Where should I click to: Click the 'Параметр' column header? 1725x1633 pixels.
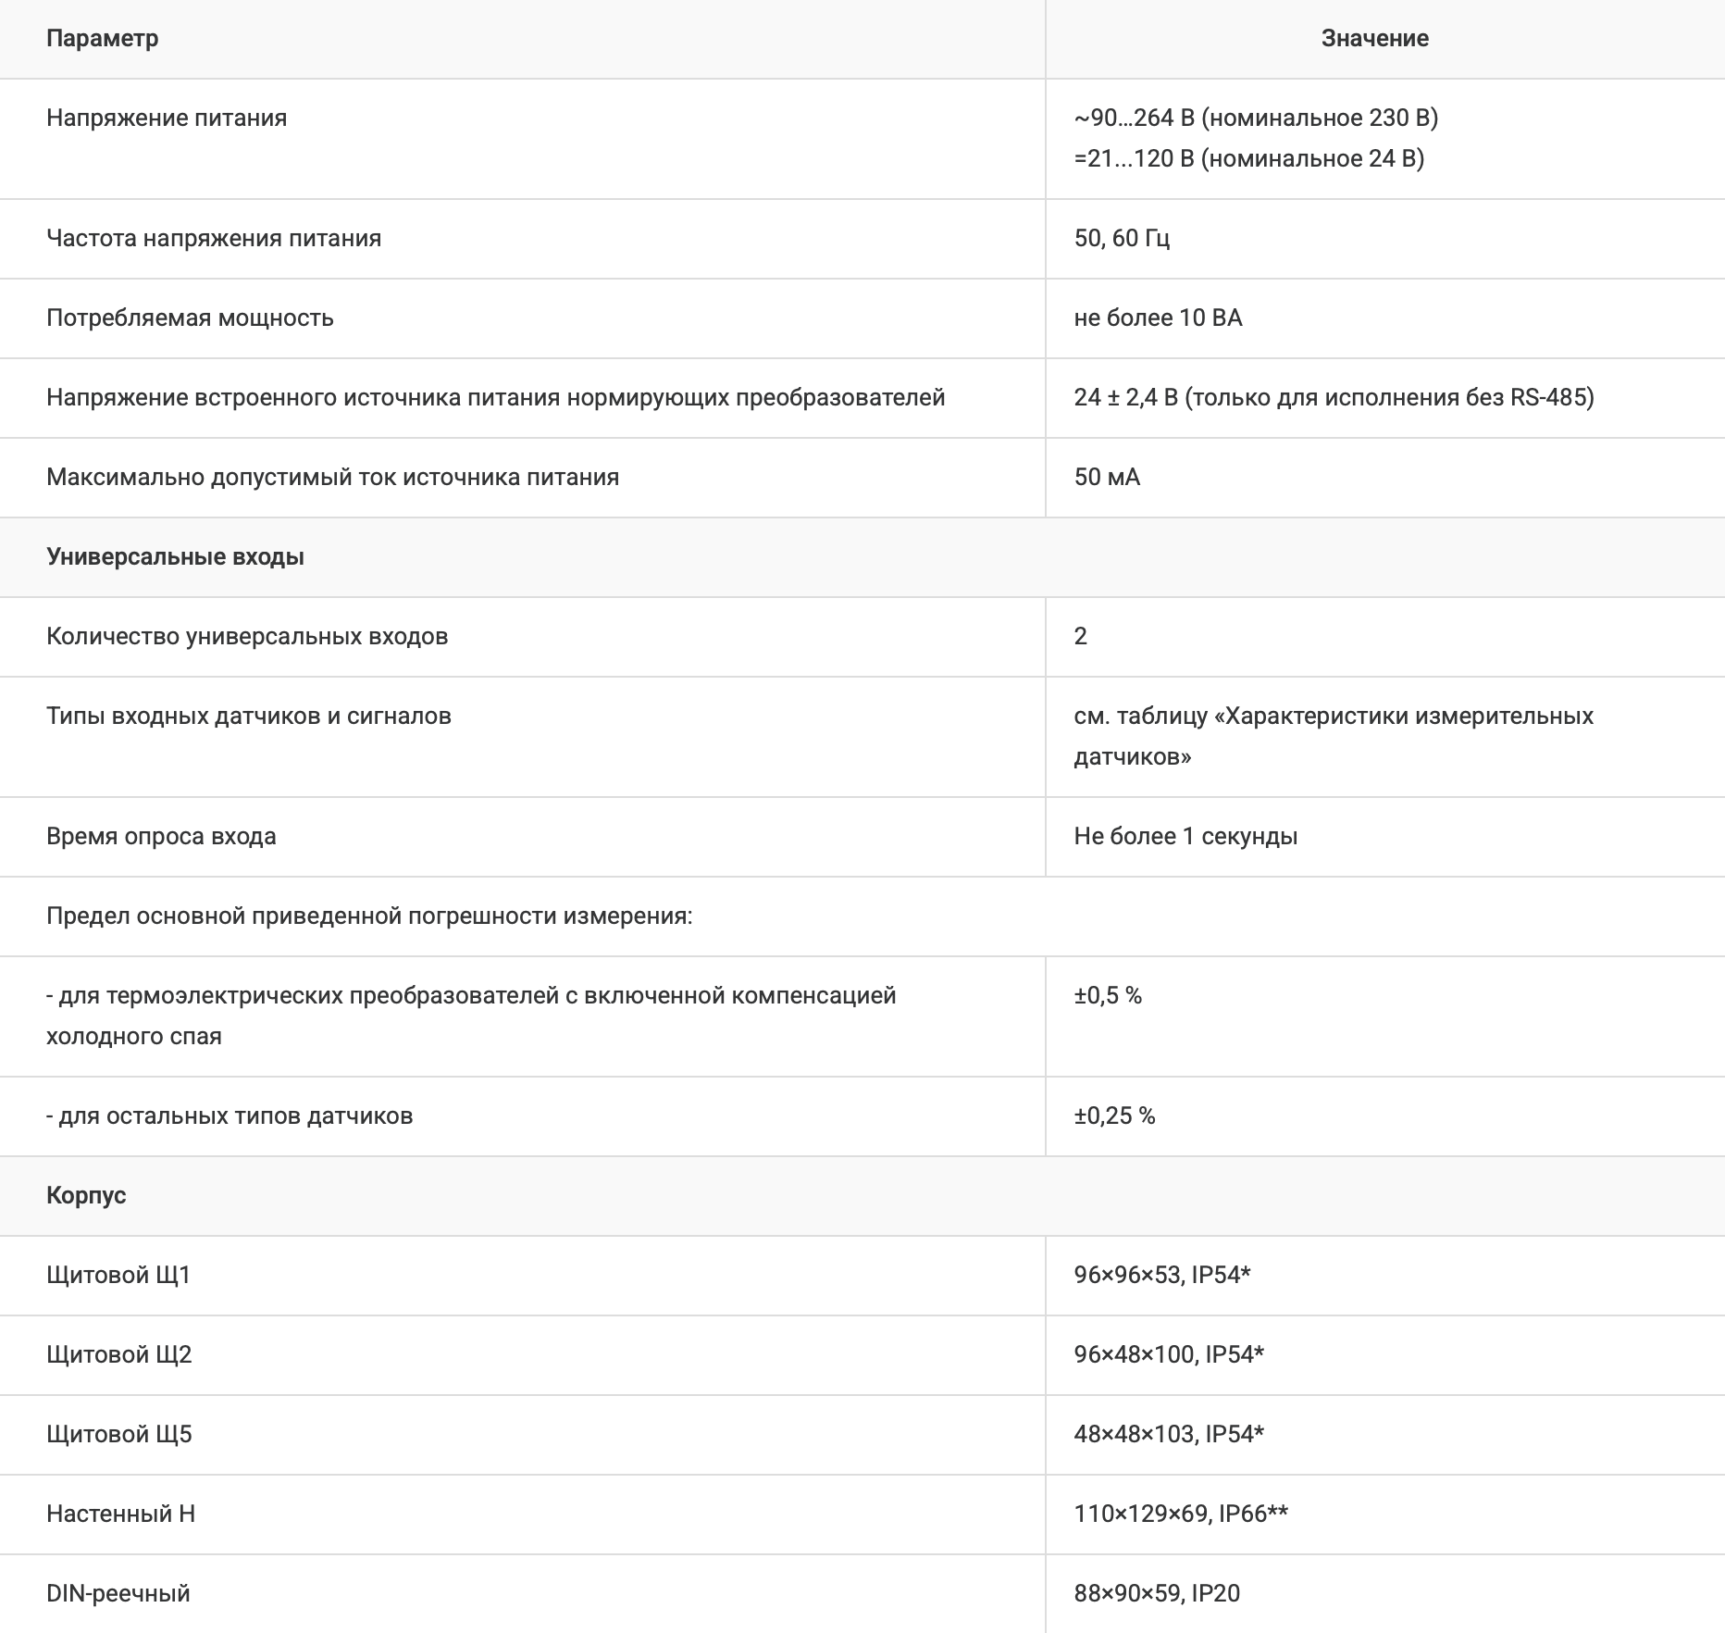[x=102, y=39]
